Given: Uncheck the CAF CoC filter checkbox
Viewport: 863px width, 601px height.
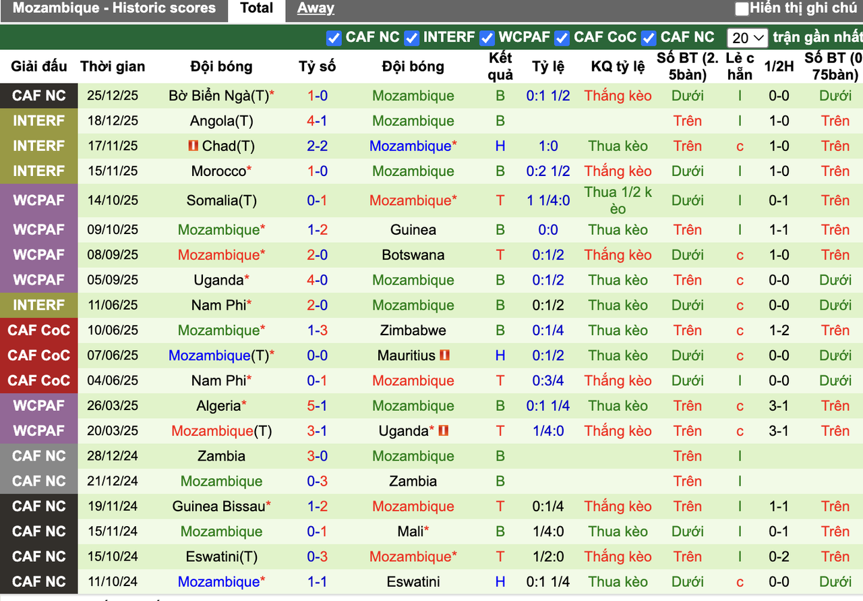Looking at the screenshot, I should tap(562, 38).
